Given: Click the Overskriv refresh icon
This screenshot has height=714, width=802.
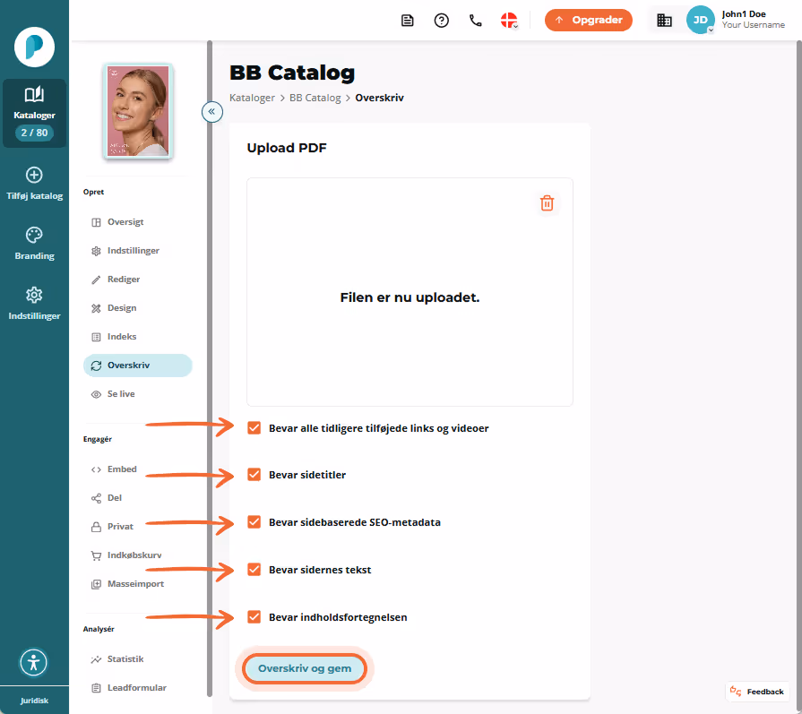Looking at the screenshot, I should click(x=96, y=366).
